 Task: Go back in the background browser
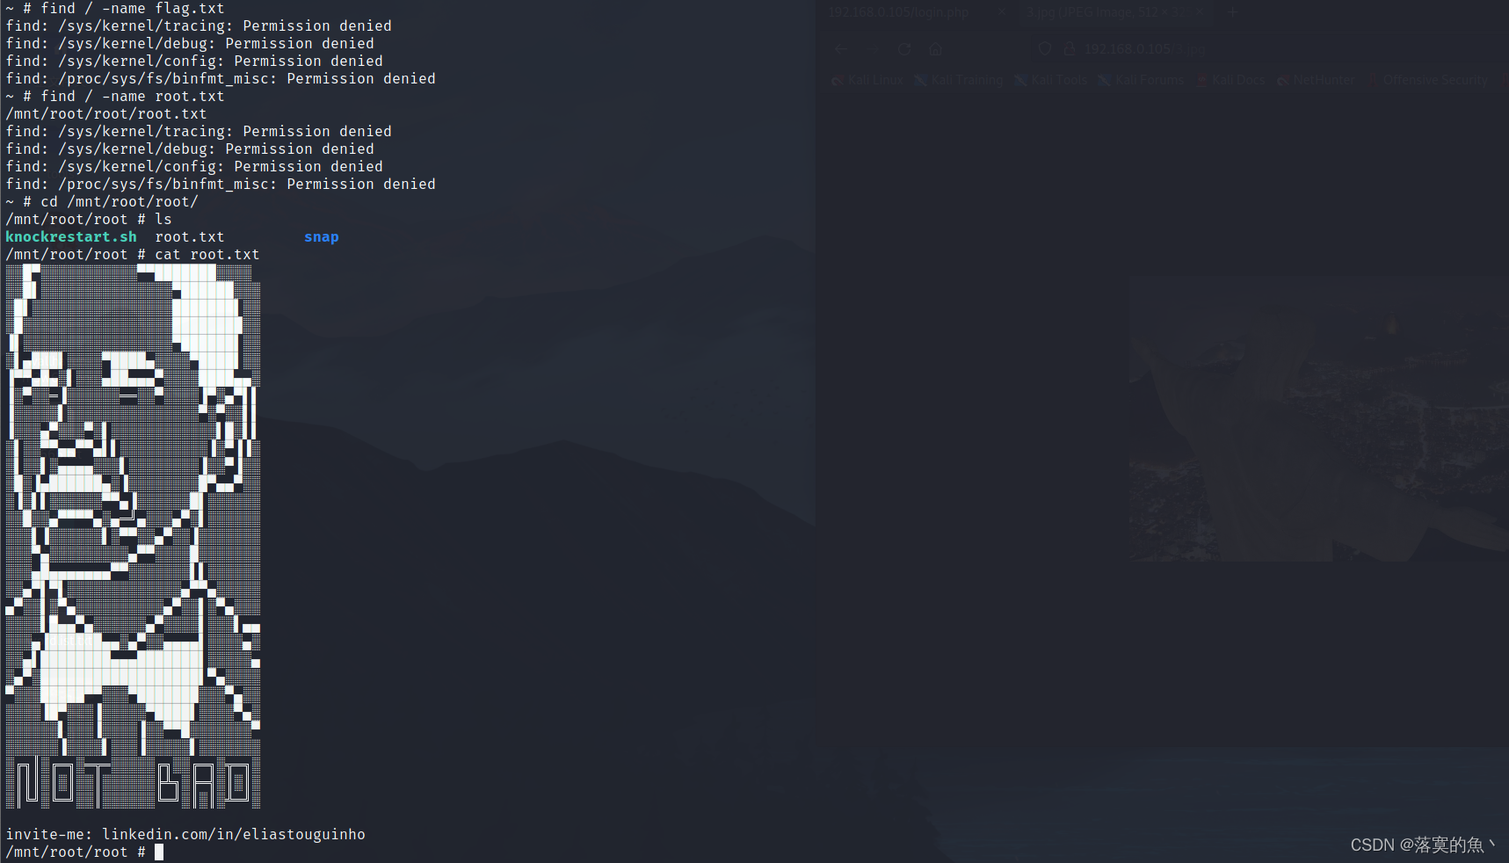tap(841, 49)
